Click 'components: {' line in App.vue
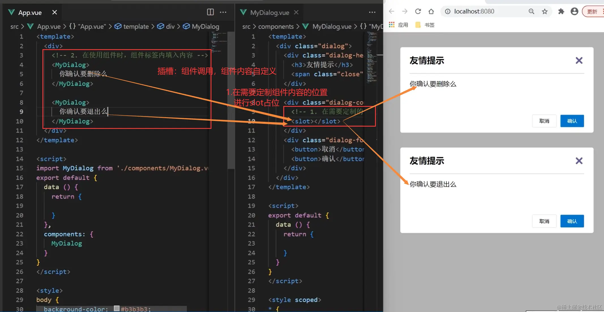Image resolution: width=604 pixels, height=312 pixels. (68, 234)
